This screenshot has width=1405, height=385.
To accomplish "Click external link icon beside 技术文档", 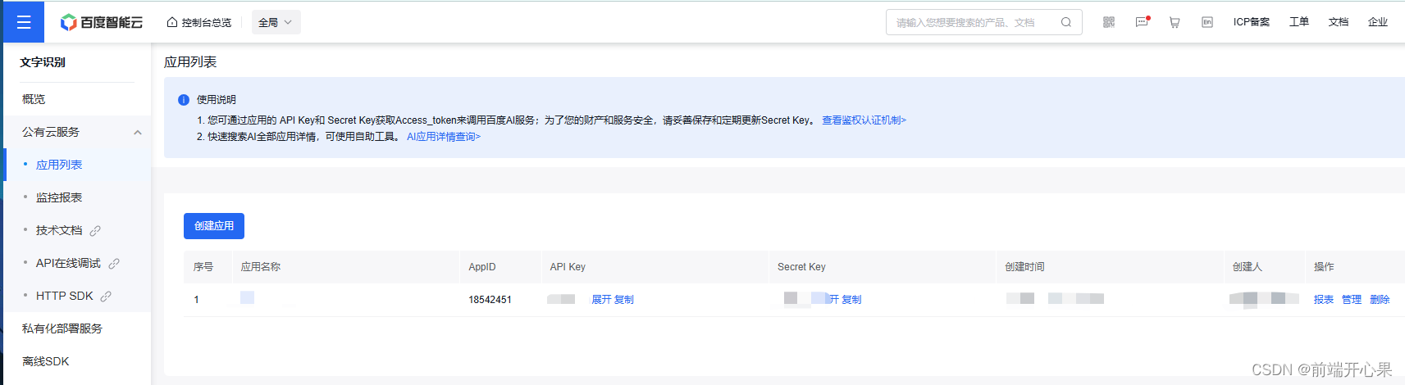I will click(95, 231).
